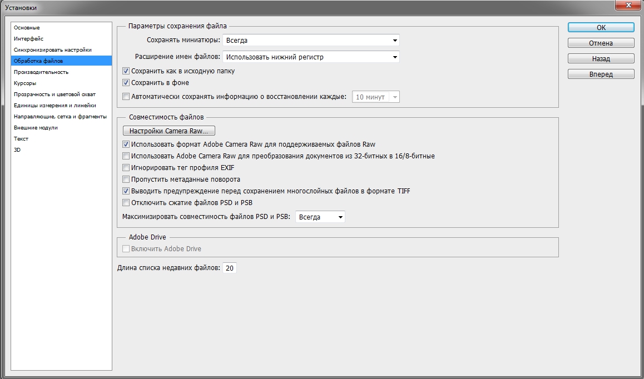Confirm with the OK button
This screenshot has width=644, height=379.
pos(601,28)
